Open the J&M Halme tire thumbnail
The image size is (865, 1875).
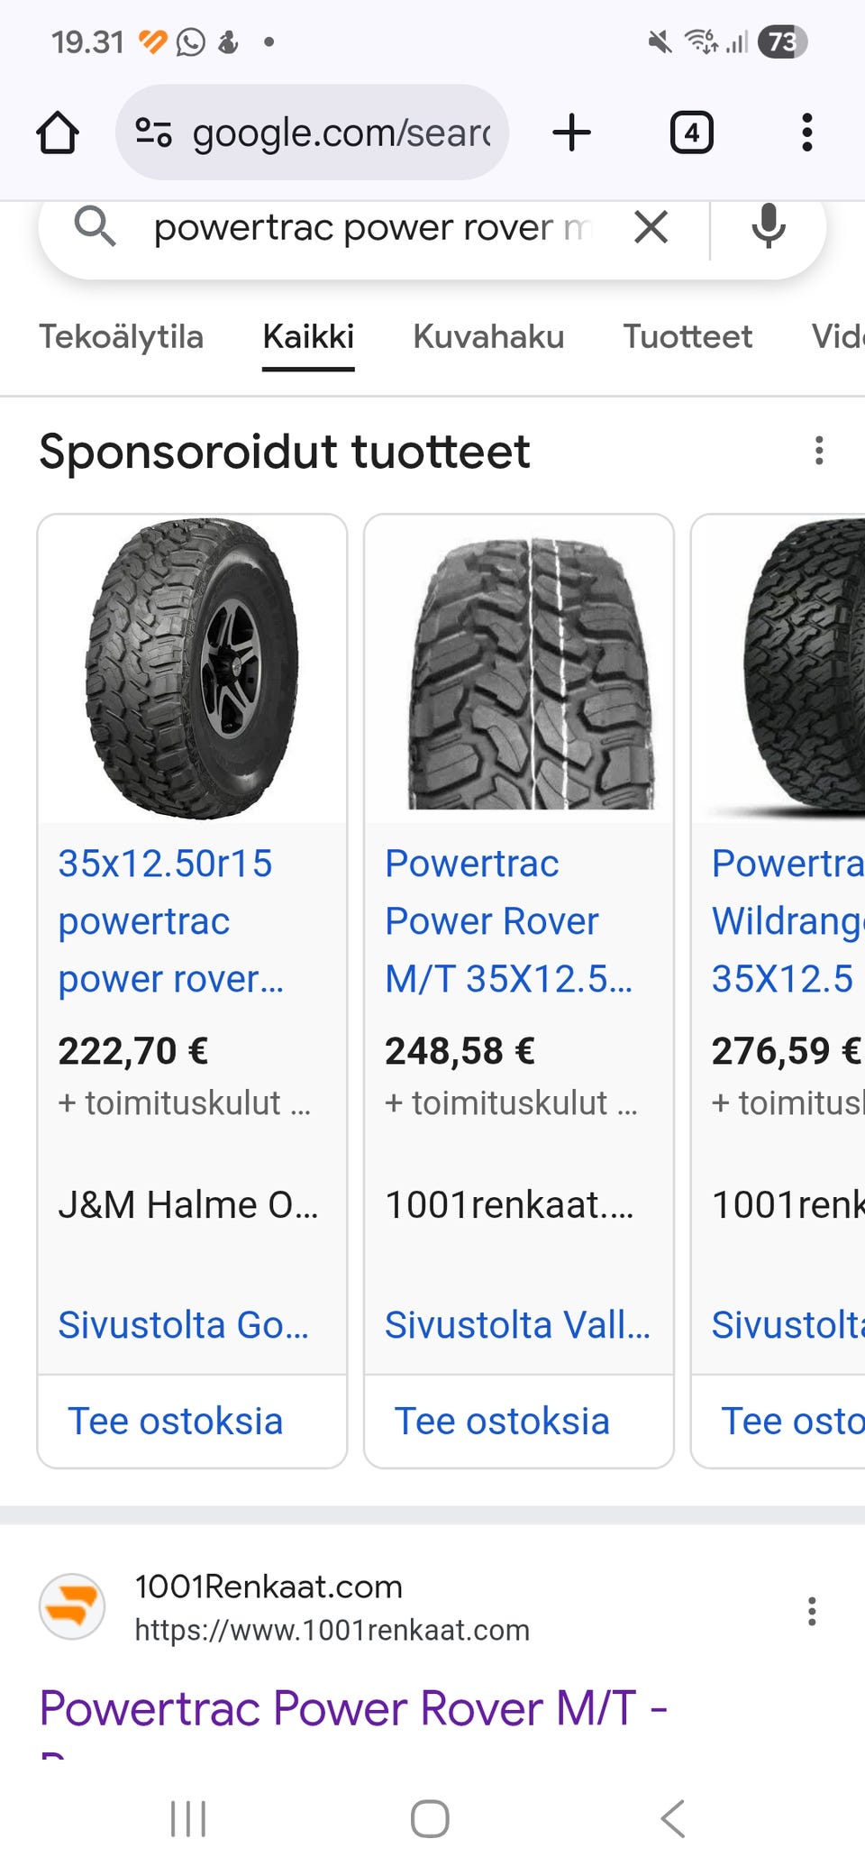tap(192, 668)
